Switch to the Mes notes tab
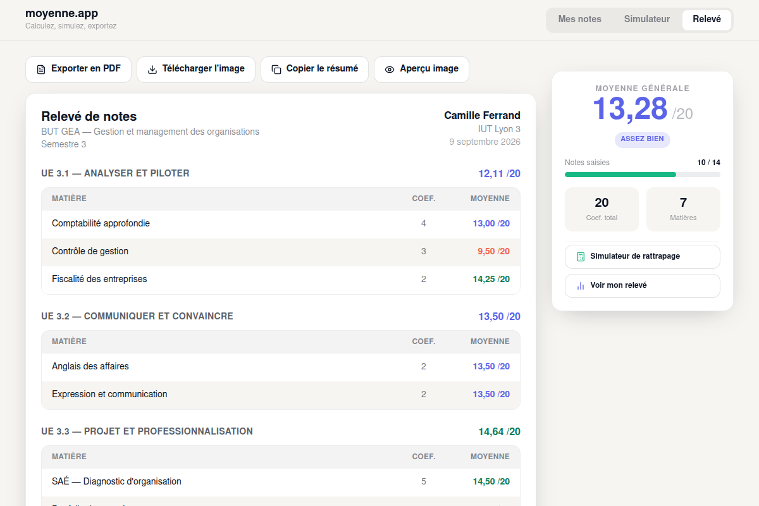759x506 pixels. 580,20
